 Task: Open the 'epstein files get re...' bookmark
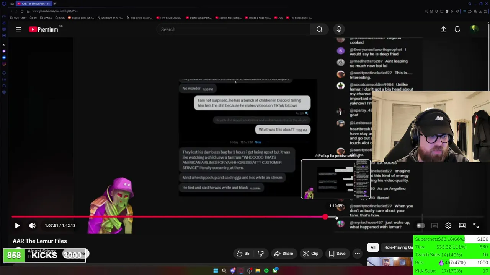point(229,18)
